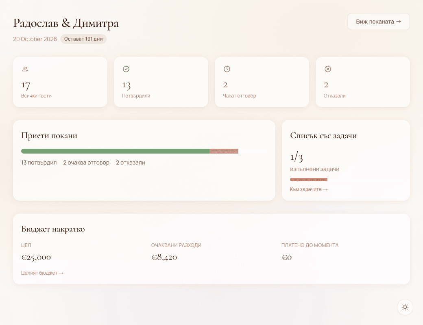The height and width of the screenshot is (325, 423).
Task: Click the green confirmed segment of invitations bar
Action: pyautogui.click(x=116, y=151)
